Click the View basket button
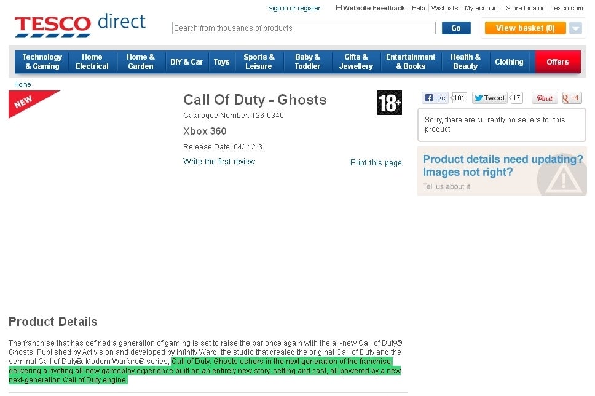 pos(525,28)
